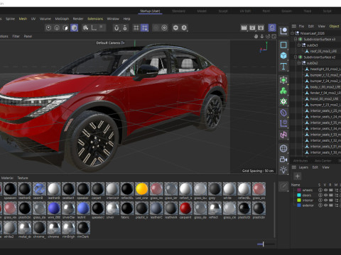Select the Led_orange yellow material thumbnail

point(142,188)
